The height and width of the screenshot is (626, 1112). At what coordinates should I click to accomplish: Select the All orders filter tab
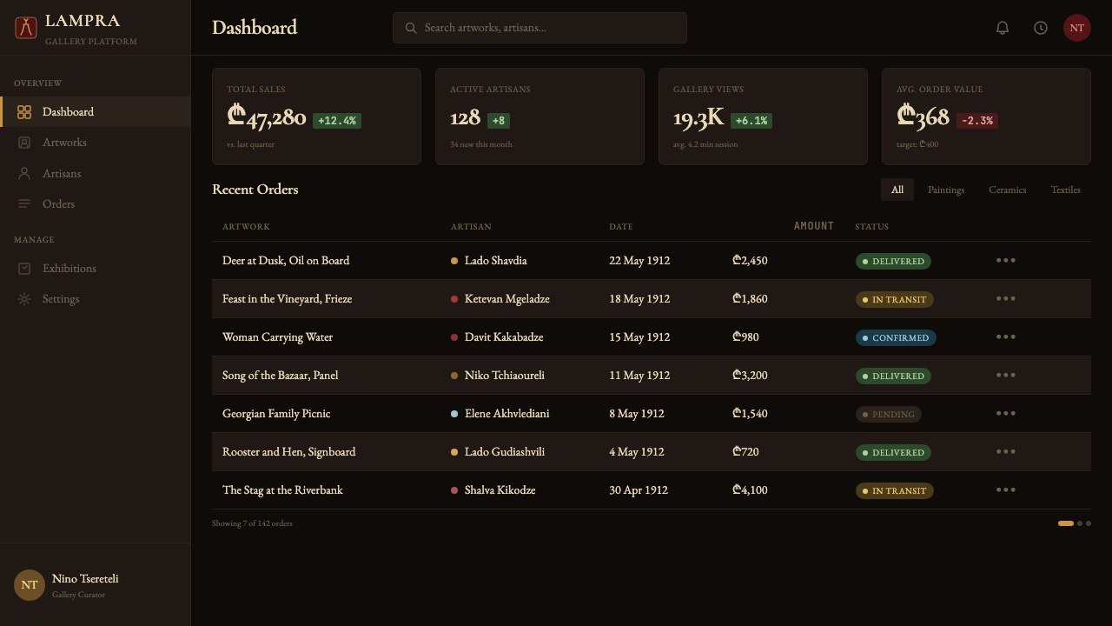[x=897, y=190]
